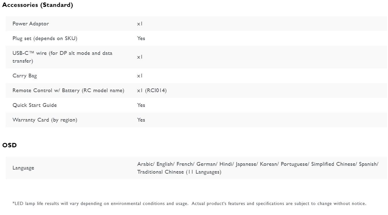The image size is (388, 215).
Task: Click the Yes value for Warranty Card
Action: click(x=141, y=120)
